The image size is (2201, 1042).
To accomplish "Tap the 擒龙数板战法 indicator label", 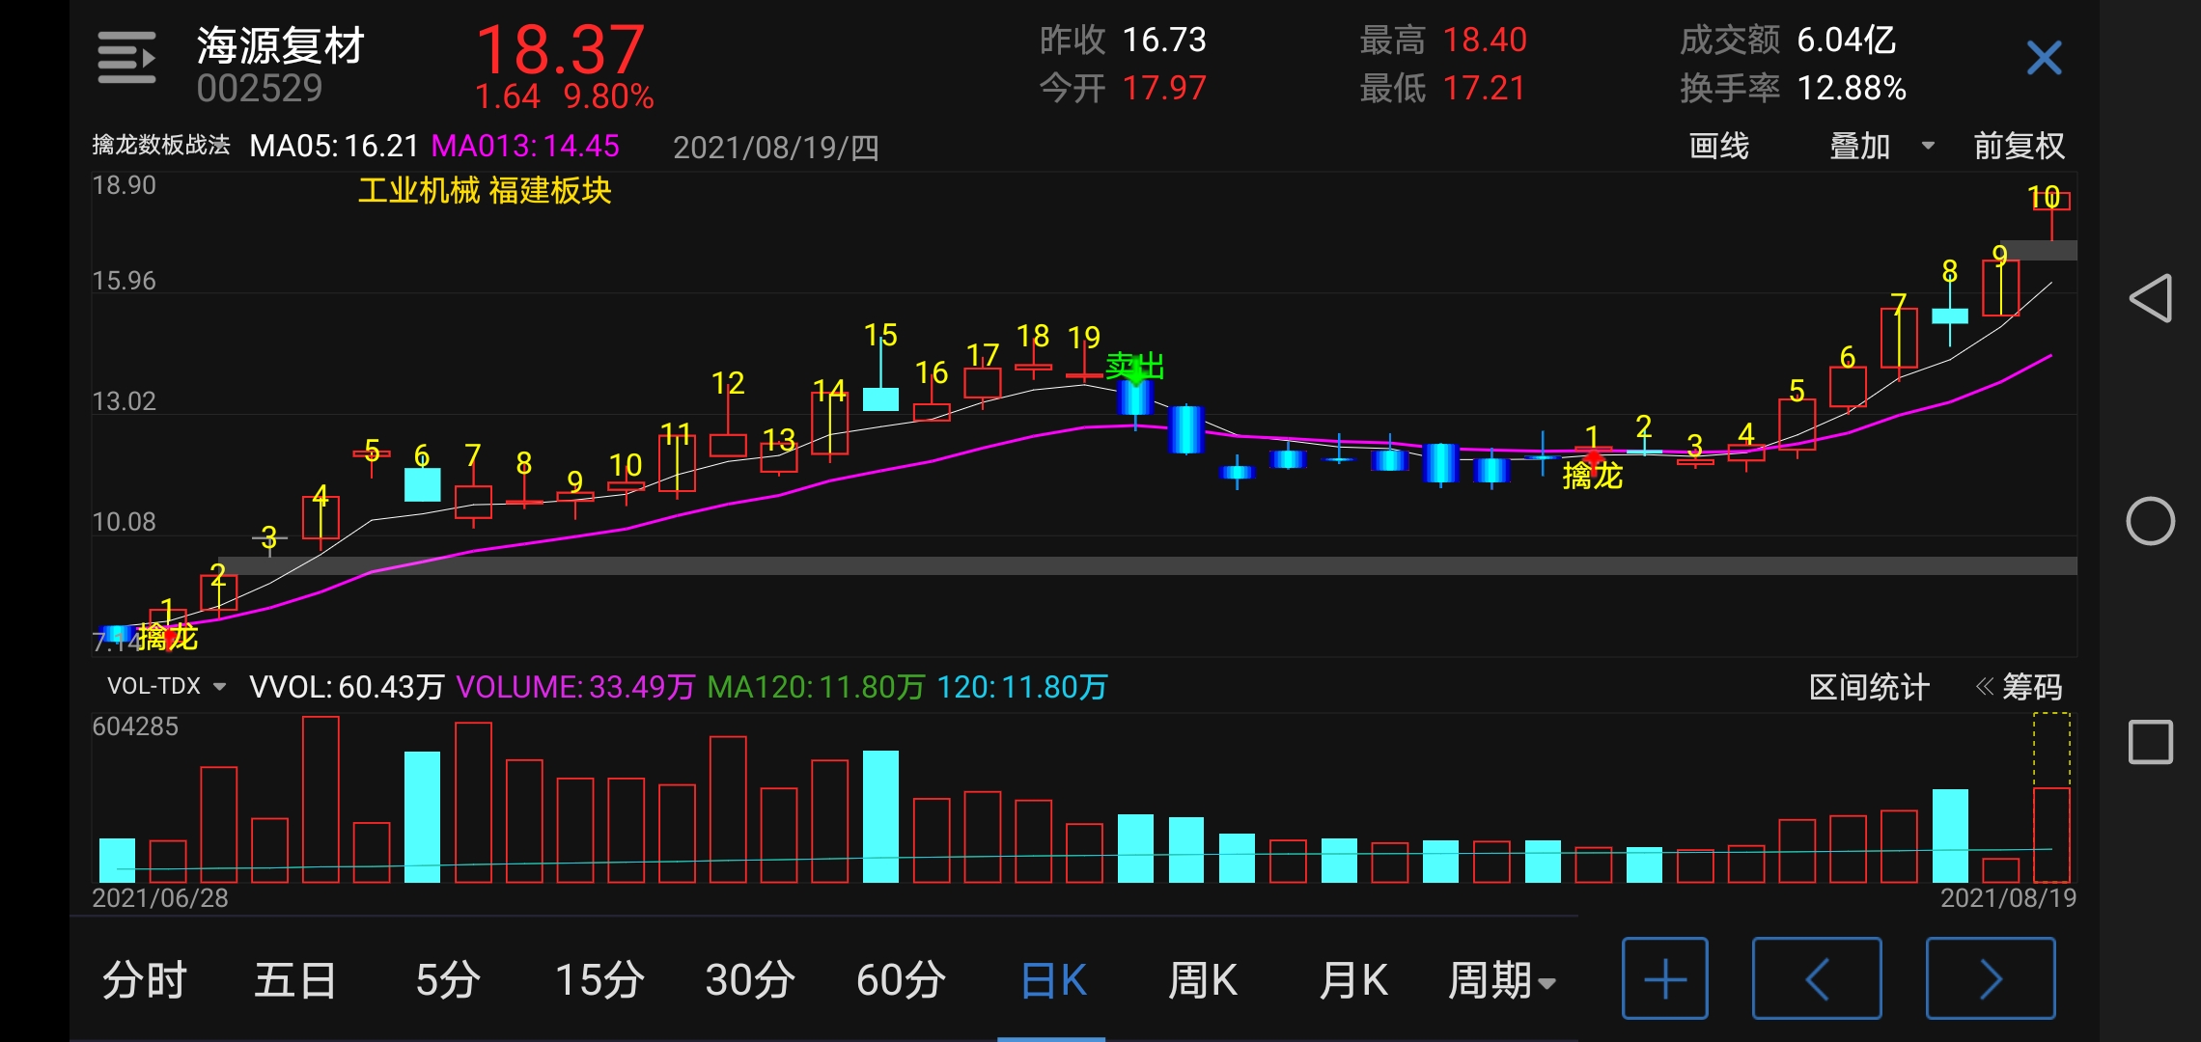I will pos(161,146).
